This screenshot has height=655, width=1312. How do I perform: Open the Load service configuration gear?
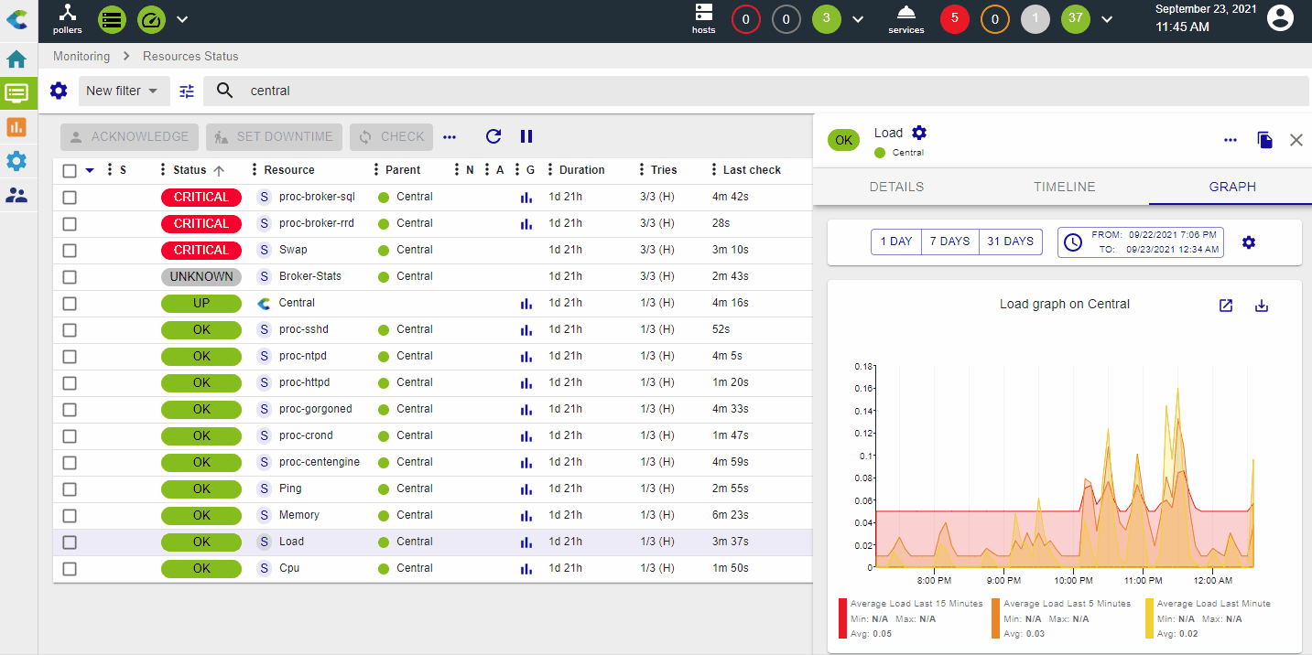[919, 133]
